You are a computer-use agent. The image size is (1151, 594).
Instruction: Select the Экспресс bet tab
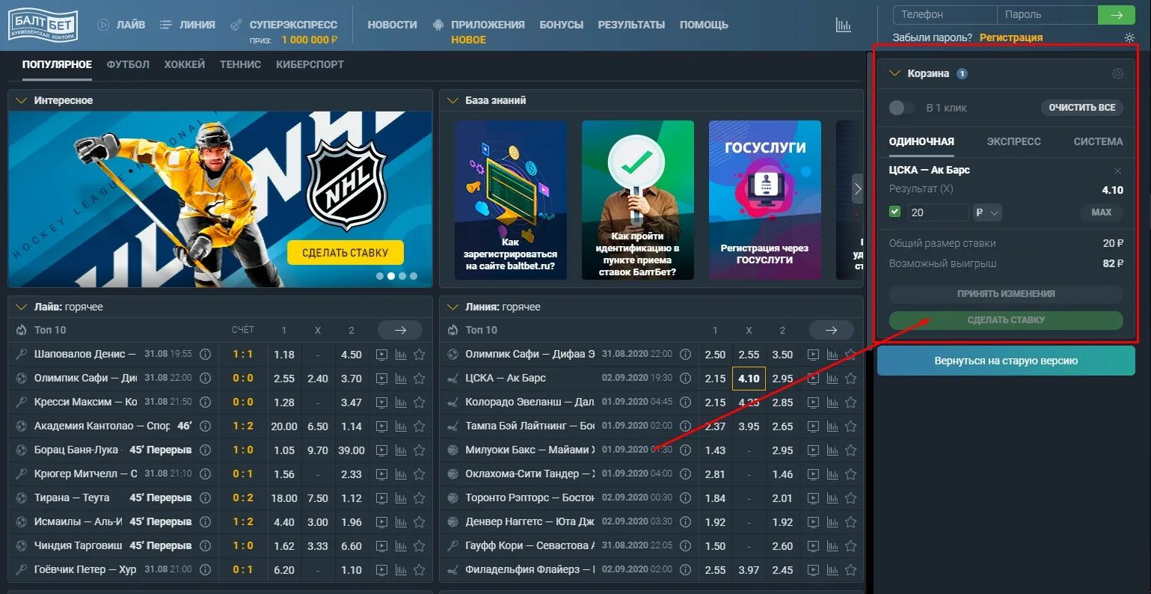1013,141
